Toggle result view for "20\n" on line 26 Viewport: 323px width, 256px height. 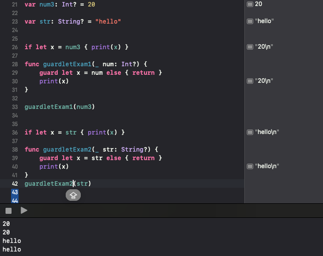tap(250, 47)
